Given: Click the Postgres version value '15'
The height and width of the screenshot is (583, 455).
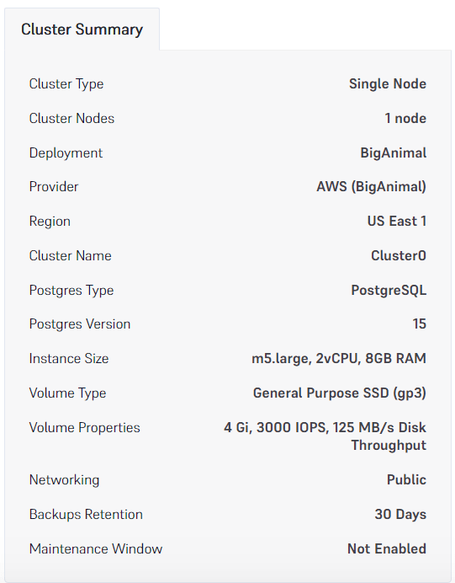Looking at the screenshot, I should [420, 324].
